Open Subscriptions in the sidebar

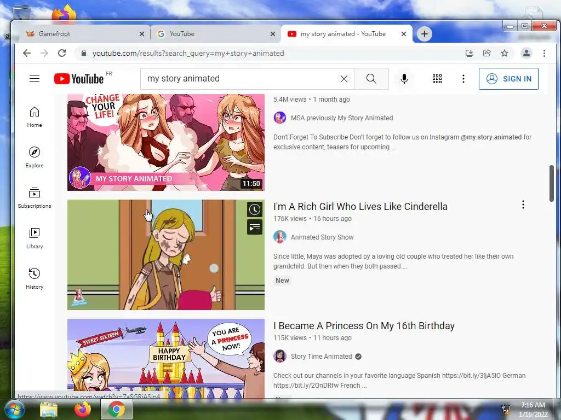coord(35,198)
